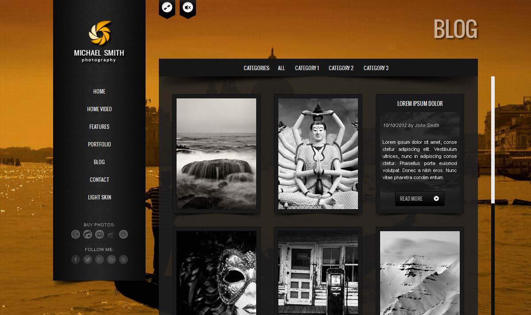531x315 pixels.
Task: Open the old gas pump photo post
Action: (318, 273)
